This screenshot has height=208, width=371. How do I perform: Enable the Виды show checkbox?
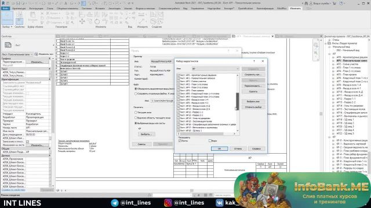tap(210, 140)
